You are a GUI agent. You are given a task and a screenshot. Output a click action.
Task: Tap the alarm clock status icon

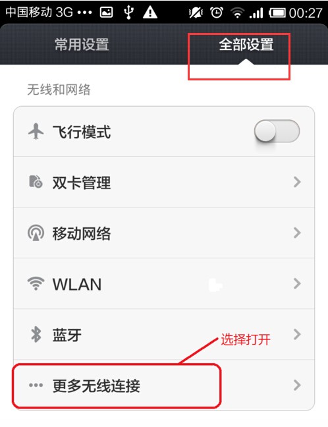tap(217, 13)
